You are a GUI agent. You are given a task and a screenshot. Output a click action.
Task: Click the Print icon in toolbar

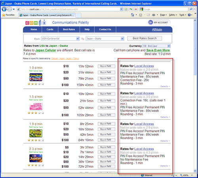154,15
